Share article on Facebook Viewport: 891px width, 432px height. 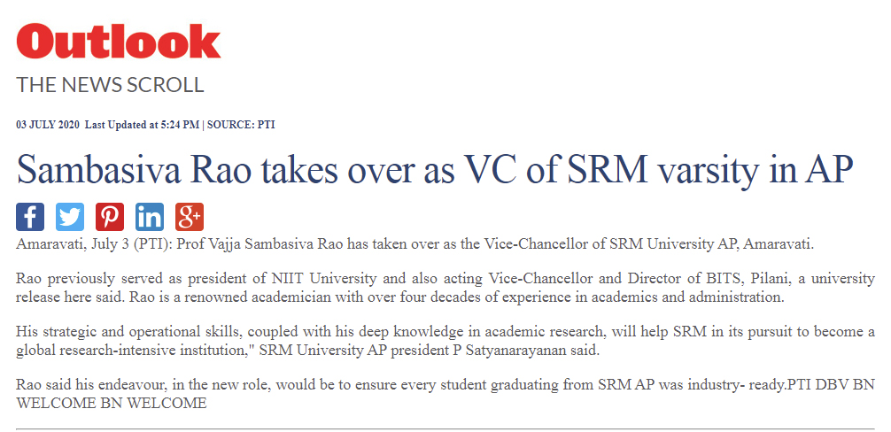(x=30, y=217)
